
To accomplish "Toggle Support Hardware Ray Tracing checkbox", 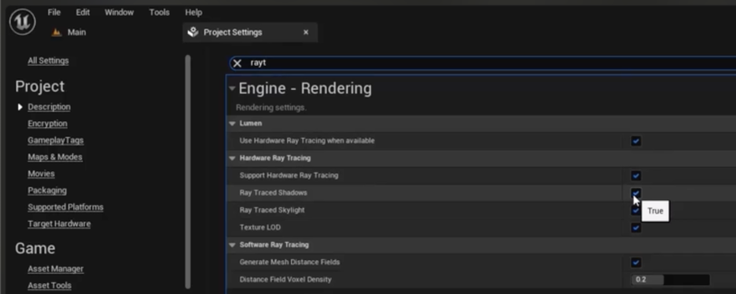I will (x=635, y=176).
